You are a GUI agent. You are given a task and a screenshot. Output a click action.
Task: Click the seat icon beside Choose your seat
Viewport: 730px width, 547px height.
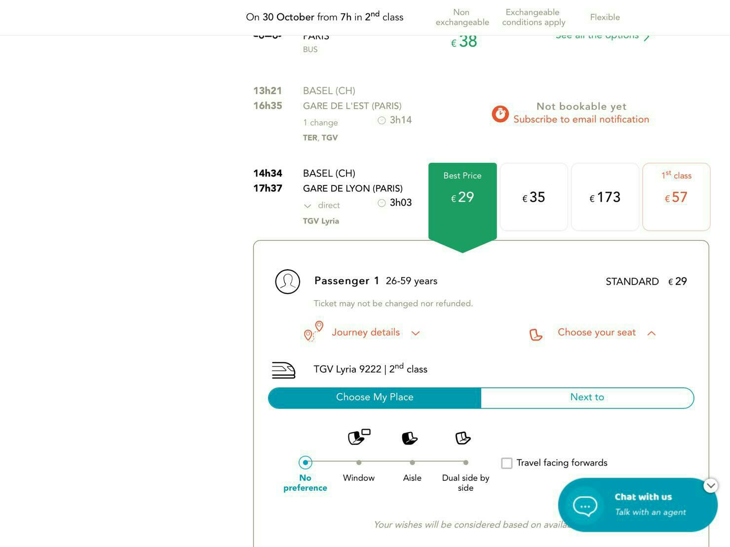click(536, 335)
